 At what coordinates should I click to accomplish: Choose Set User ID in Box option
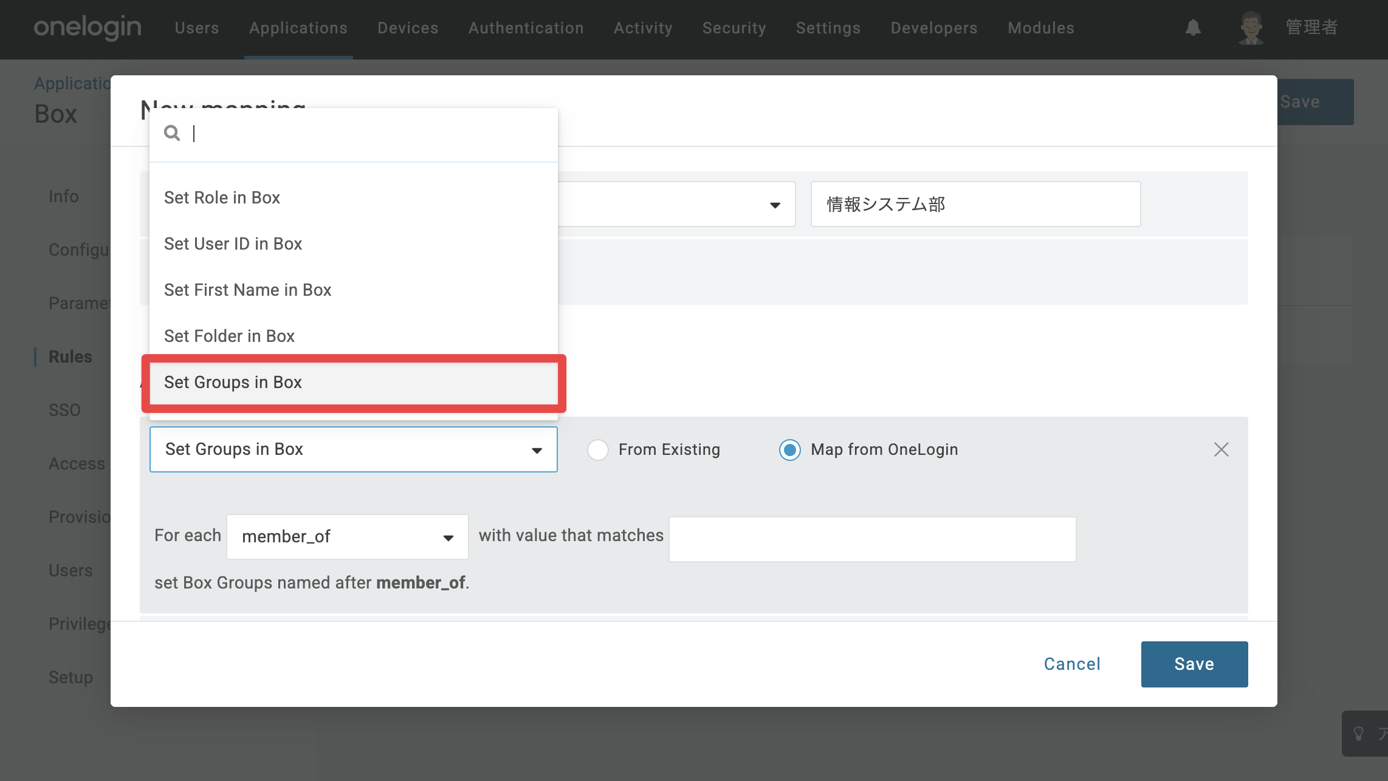(x=354, y=244)
